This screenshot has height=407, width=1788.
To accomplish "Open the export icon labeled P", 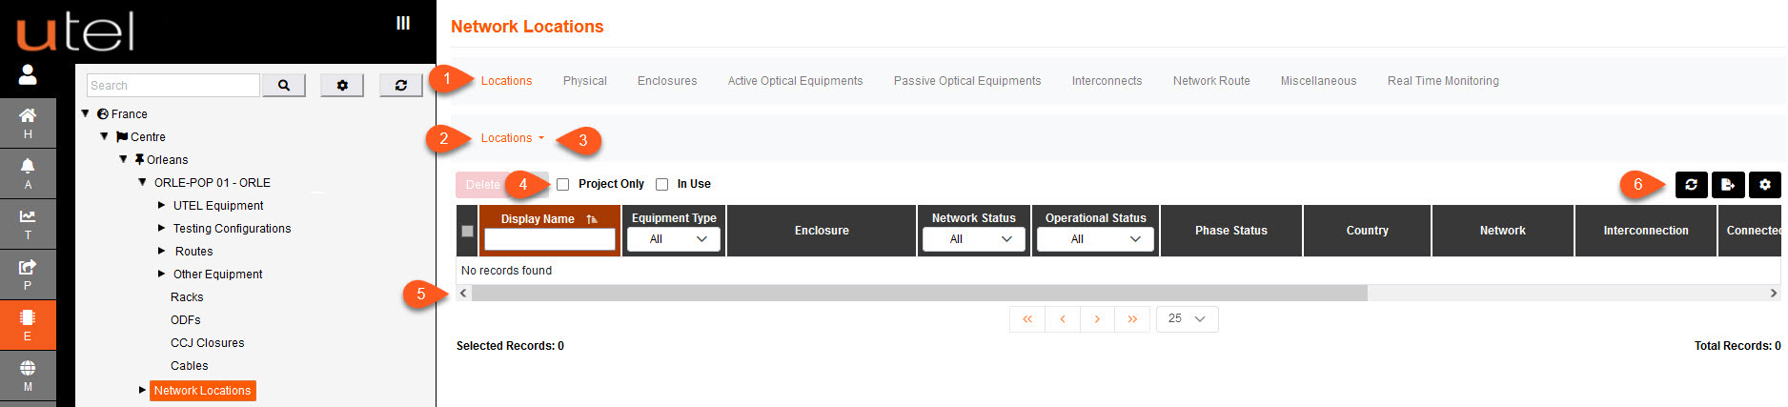I will (x=28, y=274).
